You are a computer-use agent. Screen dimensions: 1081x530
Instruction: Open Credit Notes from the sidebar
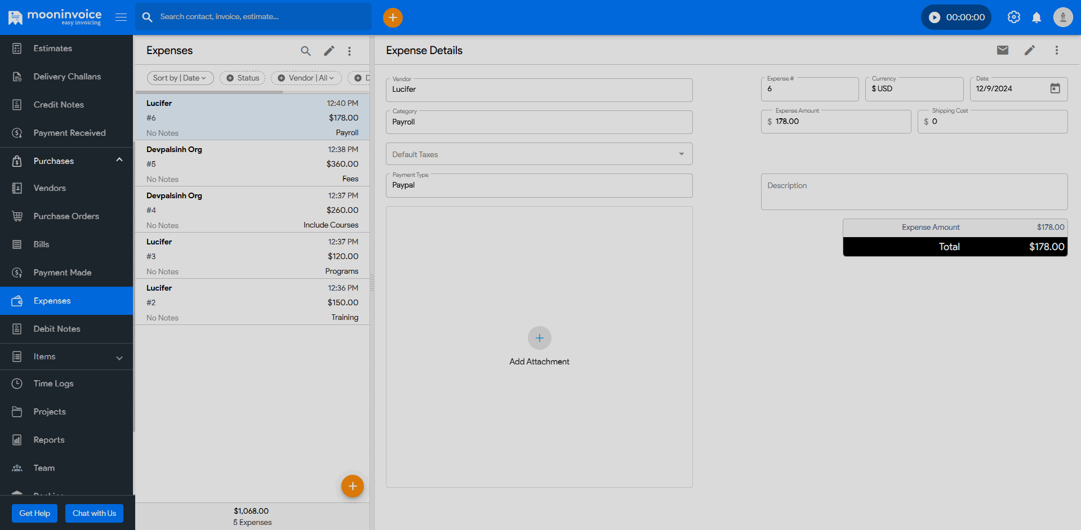click(66, 105)
